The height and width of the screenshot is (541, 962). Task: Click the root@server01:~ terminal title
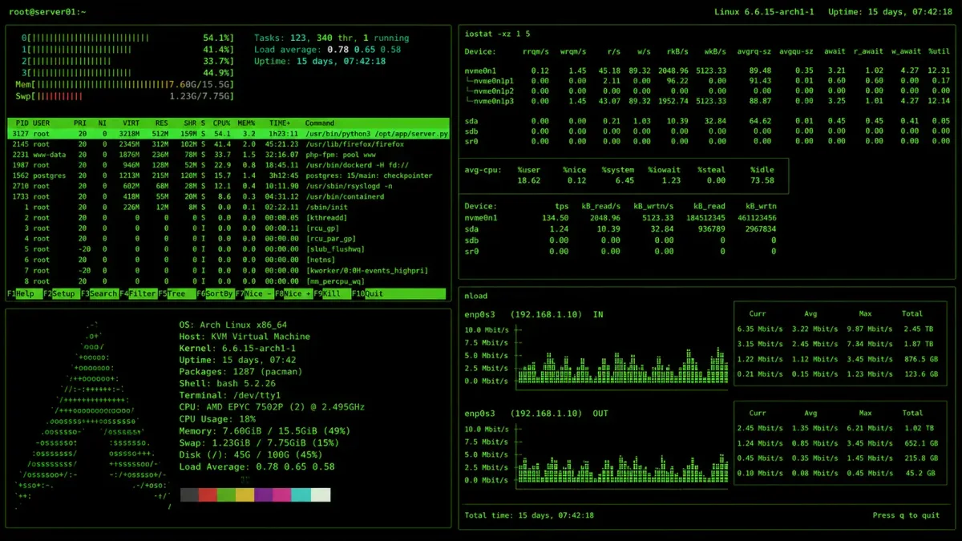[x=47, y=12]
